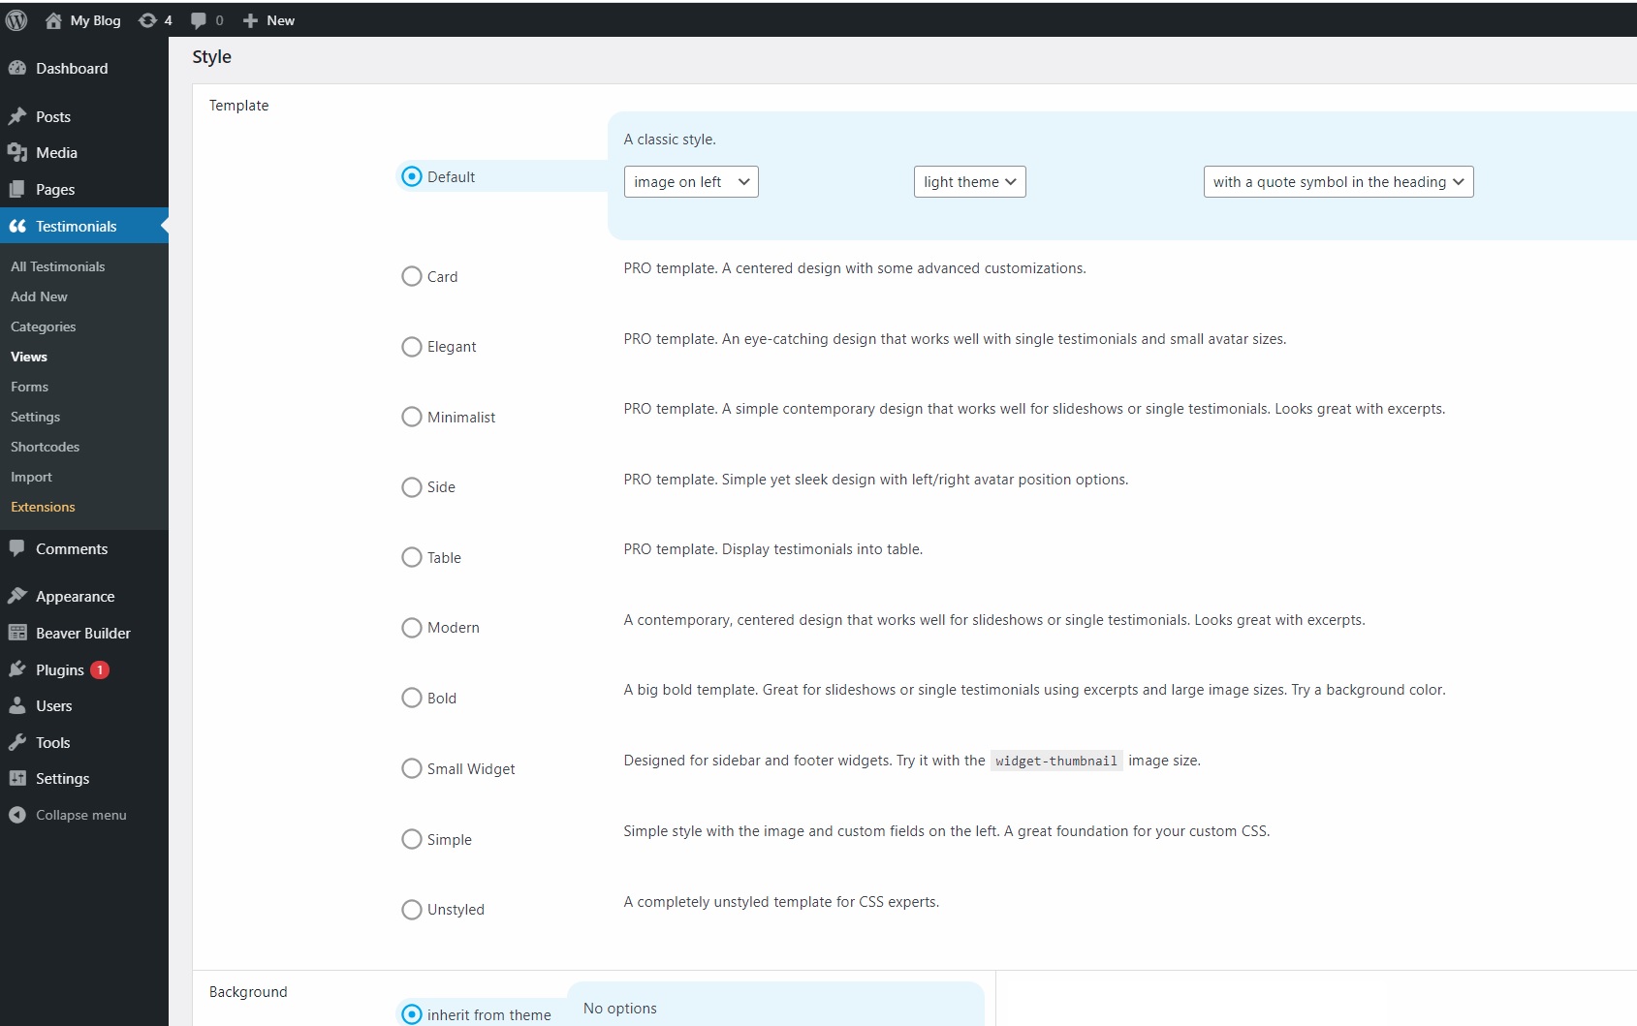The width and height of the screenshot is (1637, 1026).
Task: Click the Plugins plug icon
Action: coord(17,669)
